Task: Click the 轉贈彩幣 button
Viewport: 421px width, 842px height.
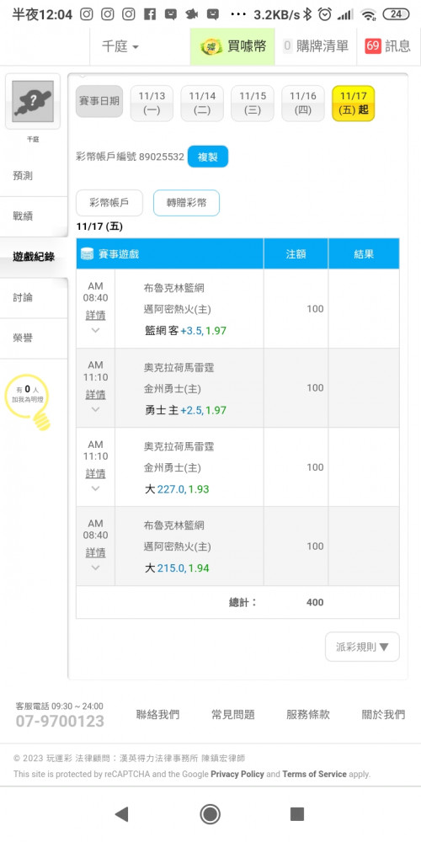Action: [186, 203]
